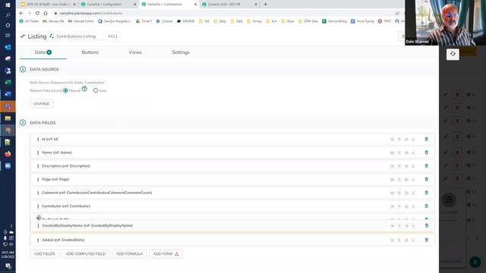Select the Added (ref: CreatedDate) label
Screen dimensions: 486x273
click(63, 240)
